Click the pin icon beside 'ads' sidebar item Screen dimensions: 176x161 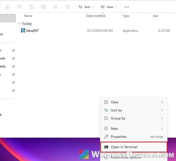[14, 58]
